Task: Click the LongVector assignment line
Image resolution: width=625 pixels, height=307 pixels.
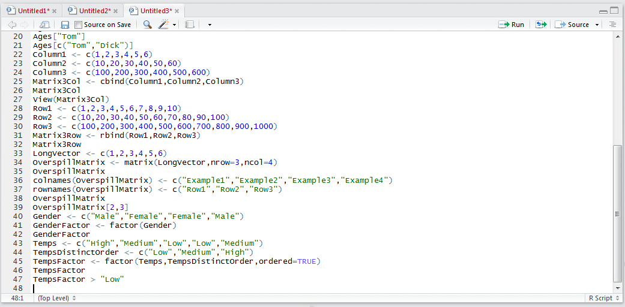Action: 100,153
